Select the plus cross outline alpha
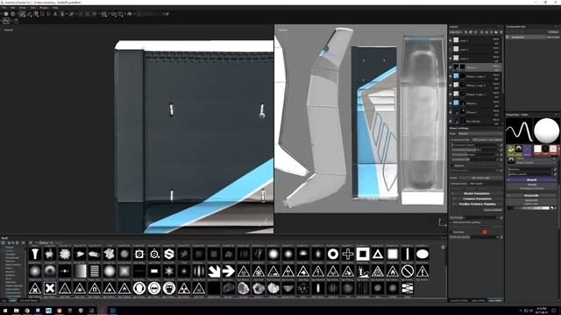Viewport: 561px width, 315px height. (x=348, y=254)
